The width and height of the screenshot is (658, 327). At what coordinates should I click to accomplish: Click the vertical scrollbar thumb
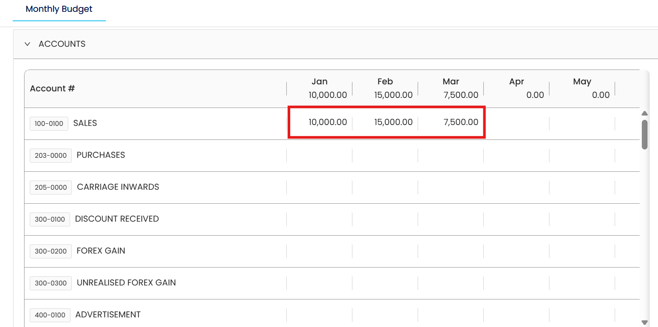coord(644,135)
